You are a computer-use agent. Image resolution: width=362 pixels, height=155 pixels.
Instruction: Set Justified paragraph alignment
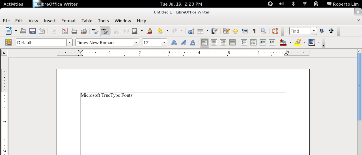pos(232,42)
